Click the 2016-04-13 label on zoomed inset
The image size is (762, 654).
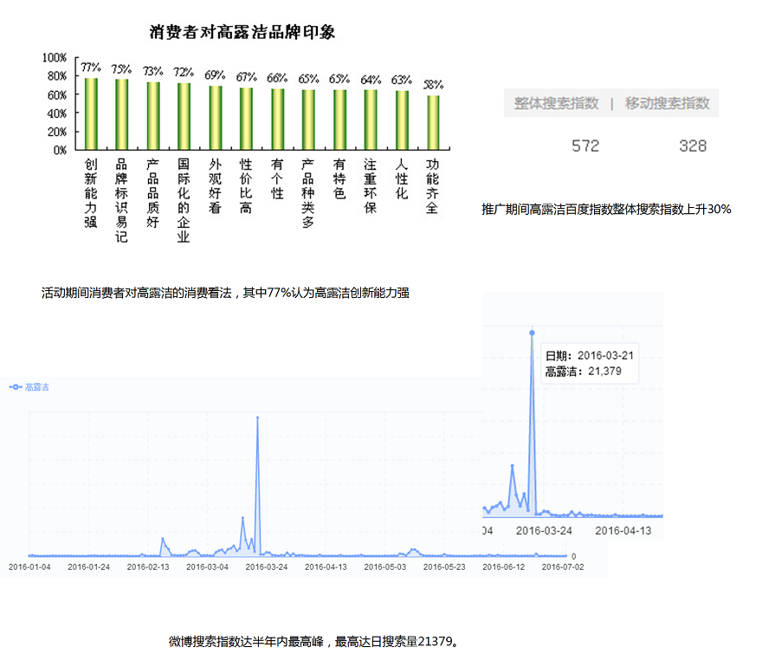click(x=623, y=530)
